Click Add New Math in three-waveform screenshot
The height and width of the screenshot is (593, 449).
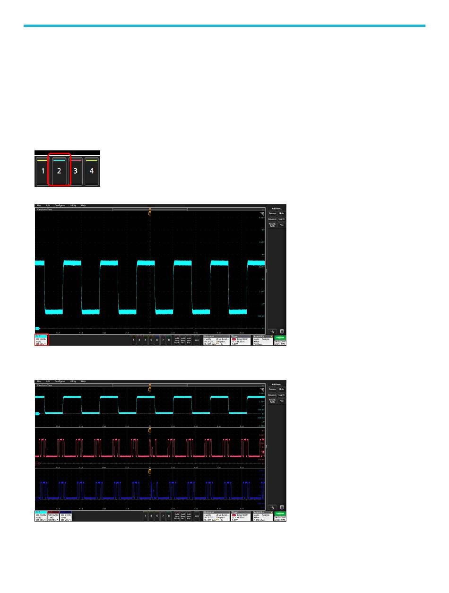(177, 516)
